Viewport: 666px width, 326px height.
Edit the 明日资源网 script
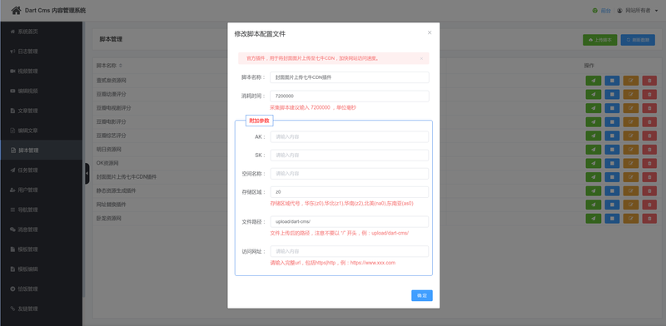coord(631,150)
